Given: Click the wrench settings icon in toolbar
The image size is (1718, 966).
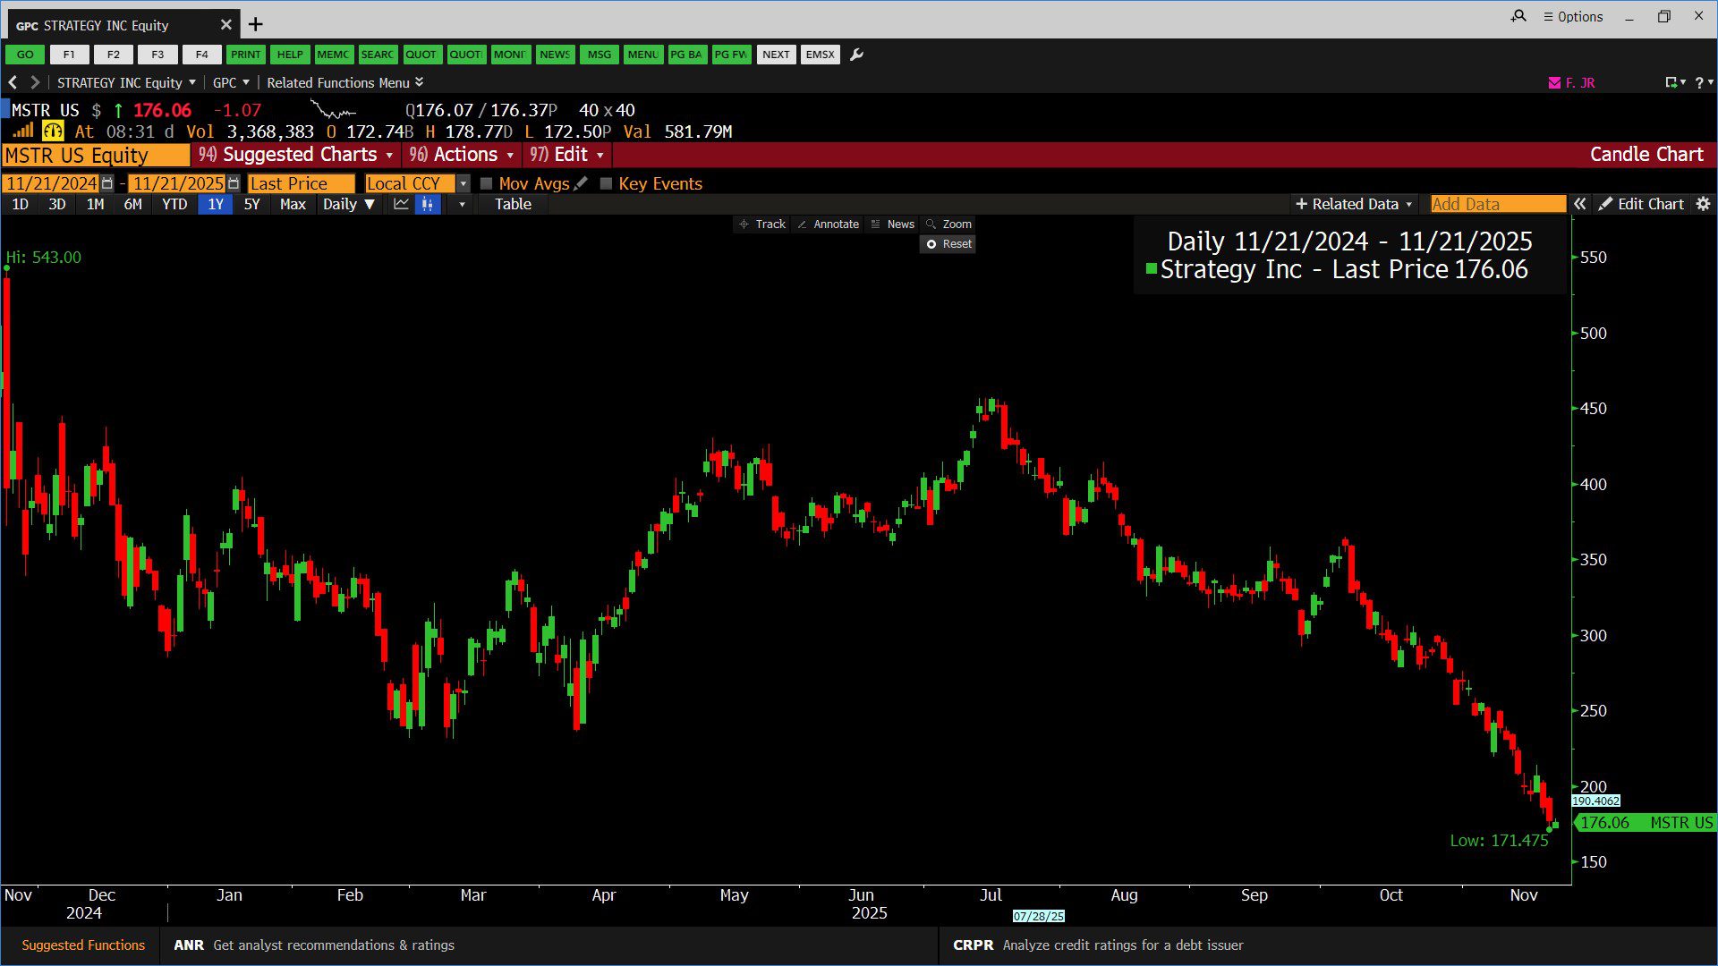Looking at the screenshot, I should coord(856,55).
